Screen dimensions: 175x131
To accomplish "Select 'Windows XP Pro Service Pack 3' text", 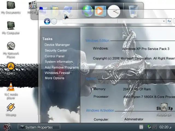I will coord(146,49).
